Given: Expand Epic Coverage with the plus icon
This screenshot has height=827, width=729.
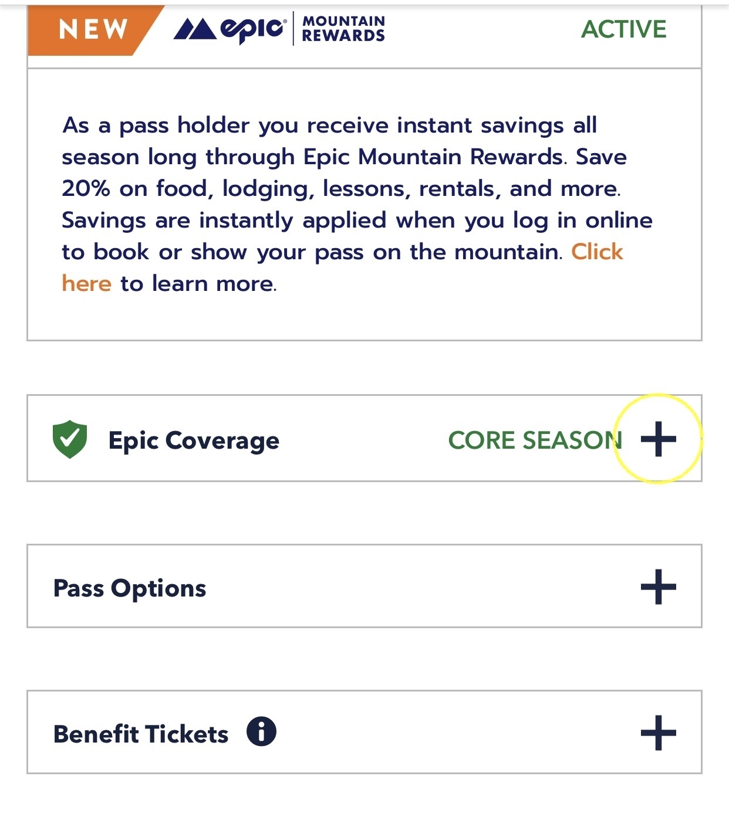Looking at the screenshot, I should [658, 439].
